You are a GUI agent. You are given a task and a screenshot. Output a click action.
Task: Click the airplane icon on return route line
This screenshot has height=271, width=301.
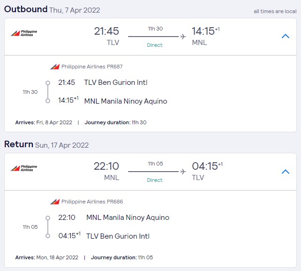tap(183, 172)
